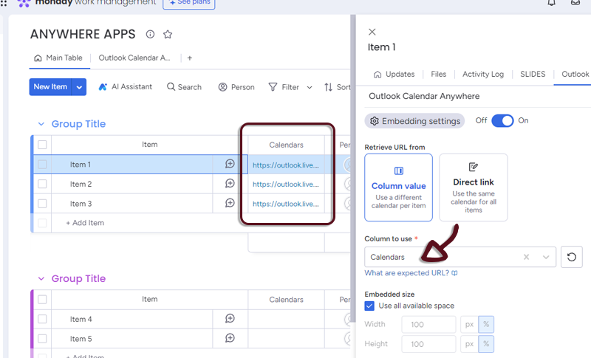Add a new board view with plus icon

[189, 58]
